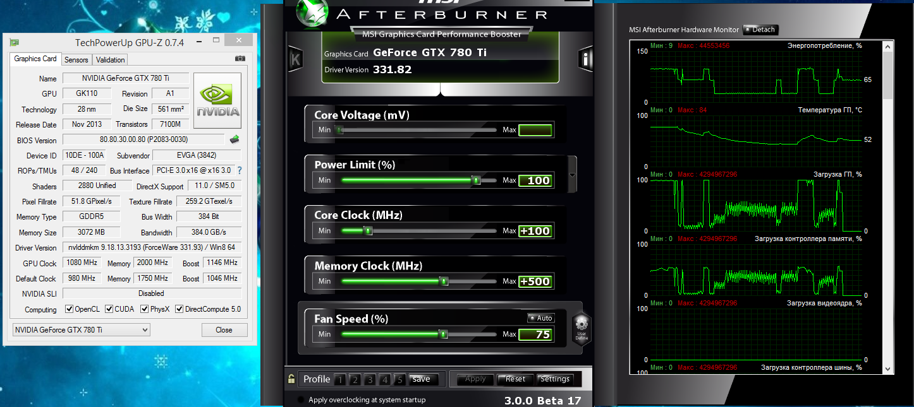Toggle the DirectCompute 5.0 checkbox
Viewport: 914px width, 407px height.
[179, 309]
